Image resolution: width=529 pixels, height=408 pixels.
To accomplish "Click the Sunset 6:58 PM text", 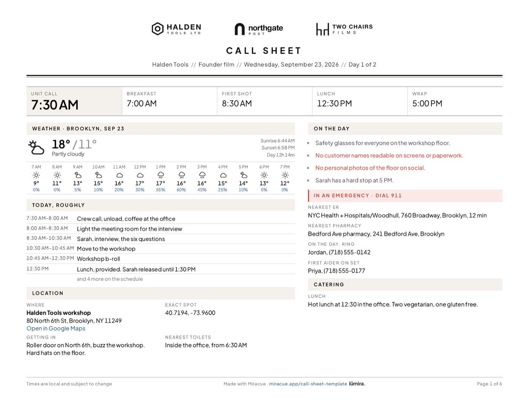I will [x=278, y=148].
